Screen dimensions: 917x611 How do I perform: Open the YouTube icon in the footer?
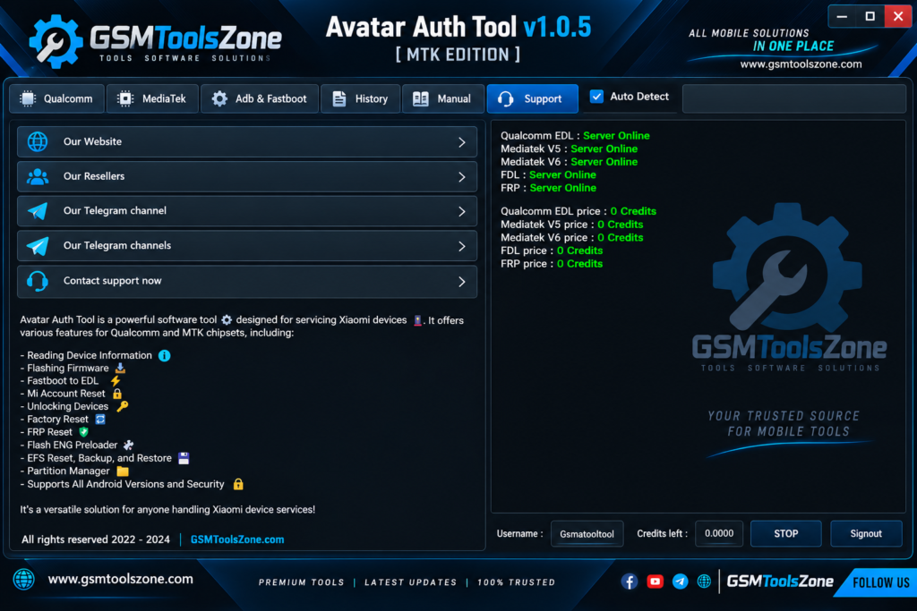coord(655,581)
